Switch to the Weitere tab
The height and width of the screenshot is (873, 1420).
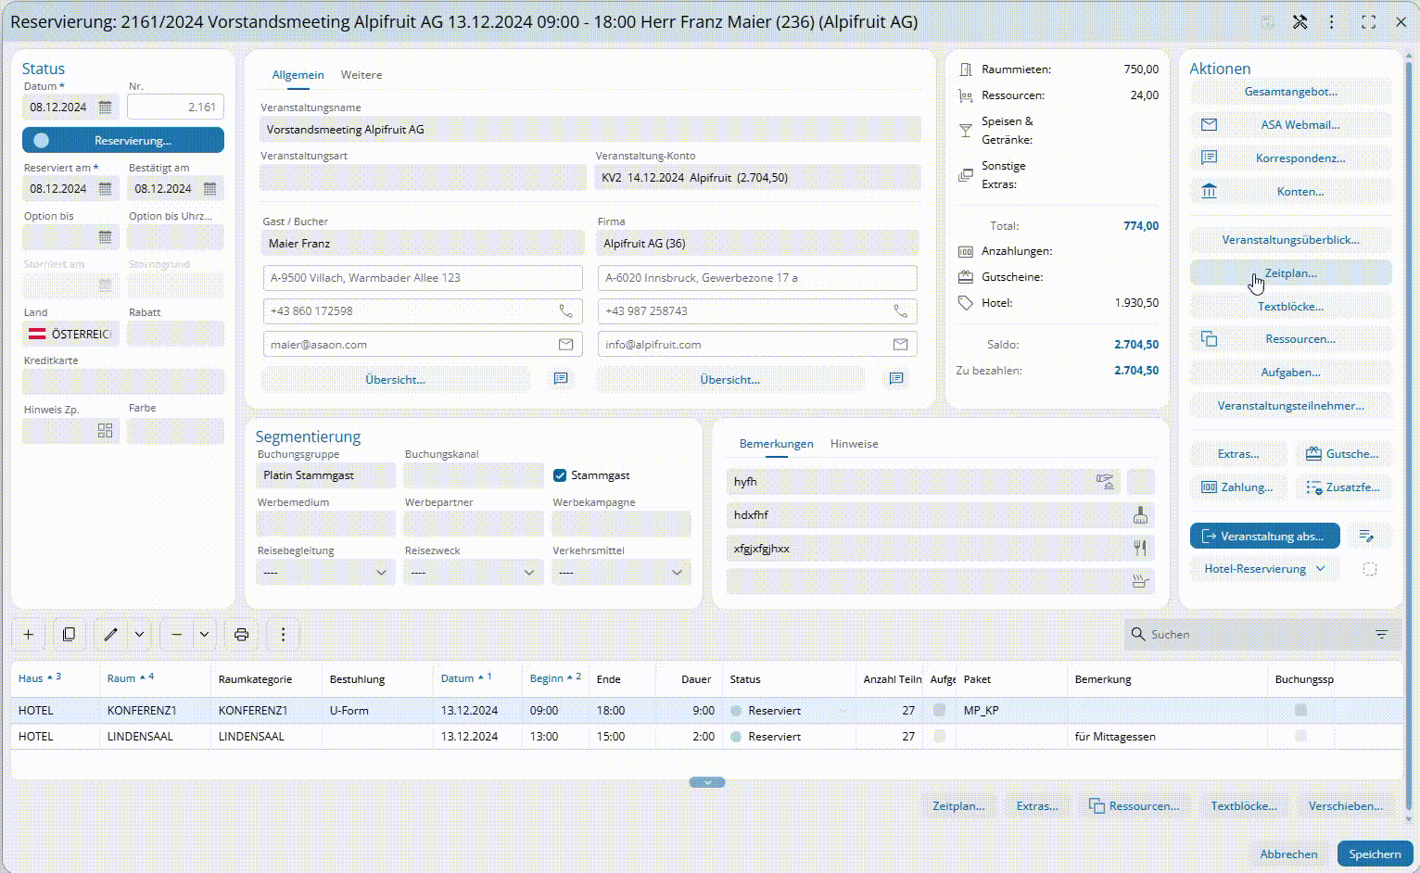click(x=361, y=75)
